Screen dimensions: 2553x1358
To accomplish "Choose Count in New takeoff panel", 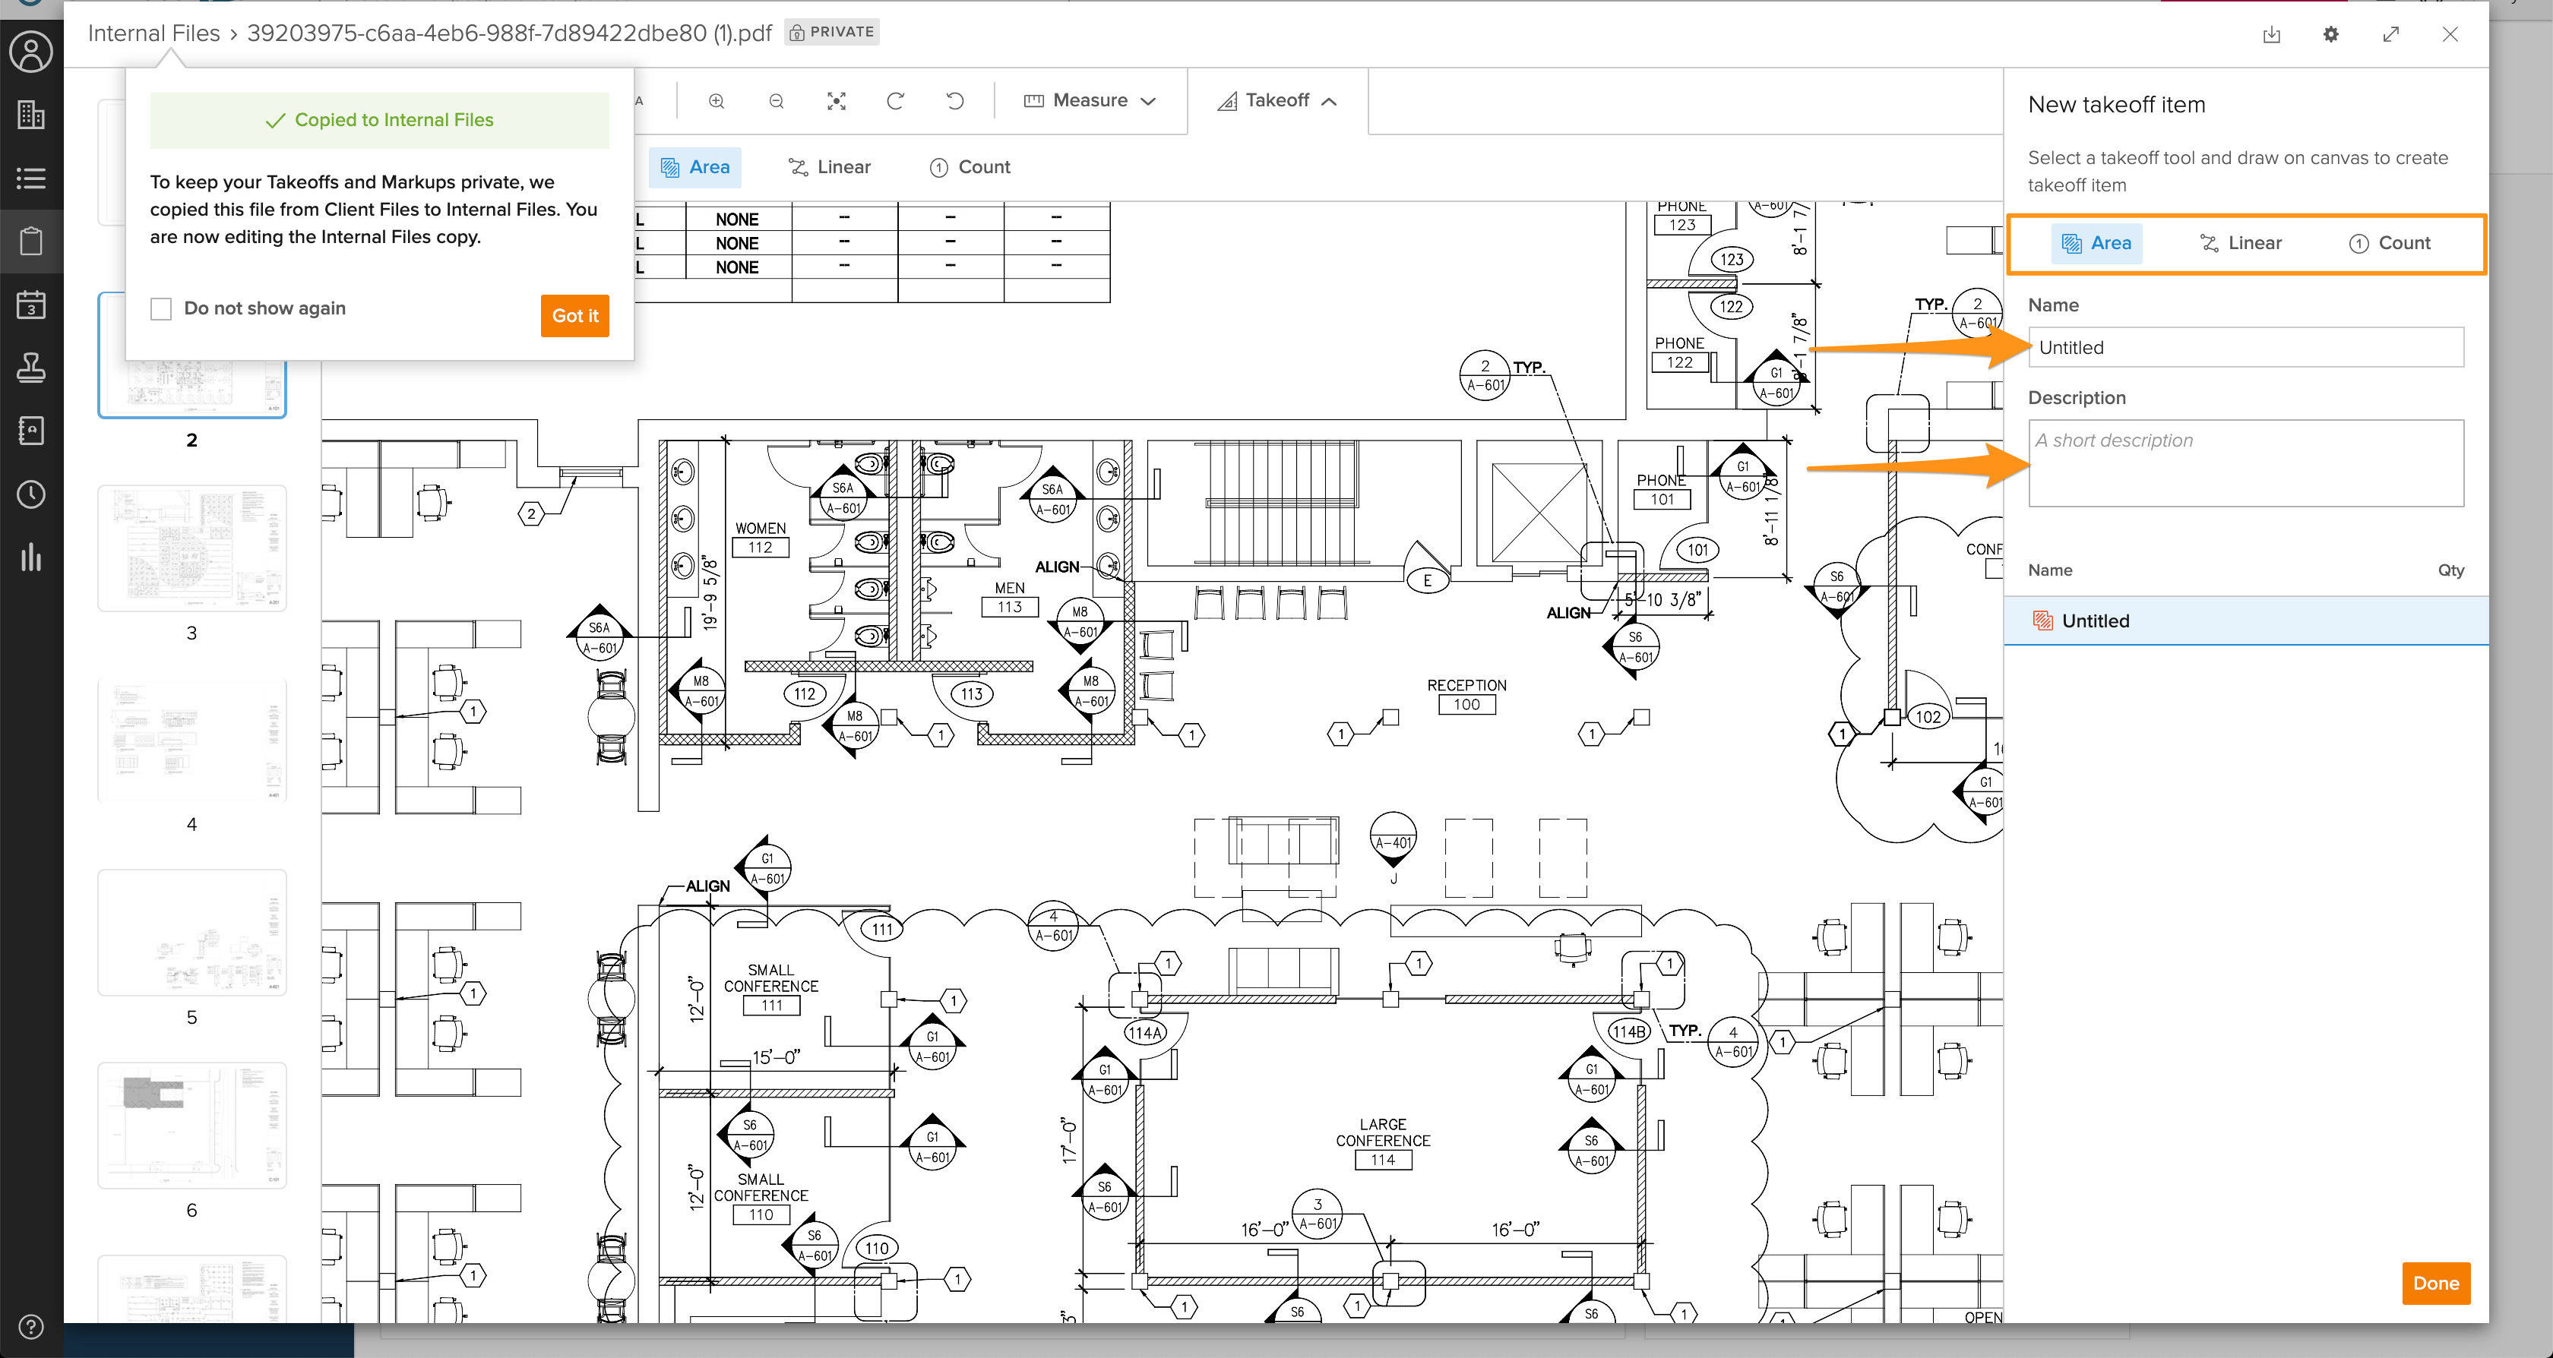I will coord(2390,244).
